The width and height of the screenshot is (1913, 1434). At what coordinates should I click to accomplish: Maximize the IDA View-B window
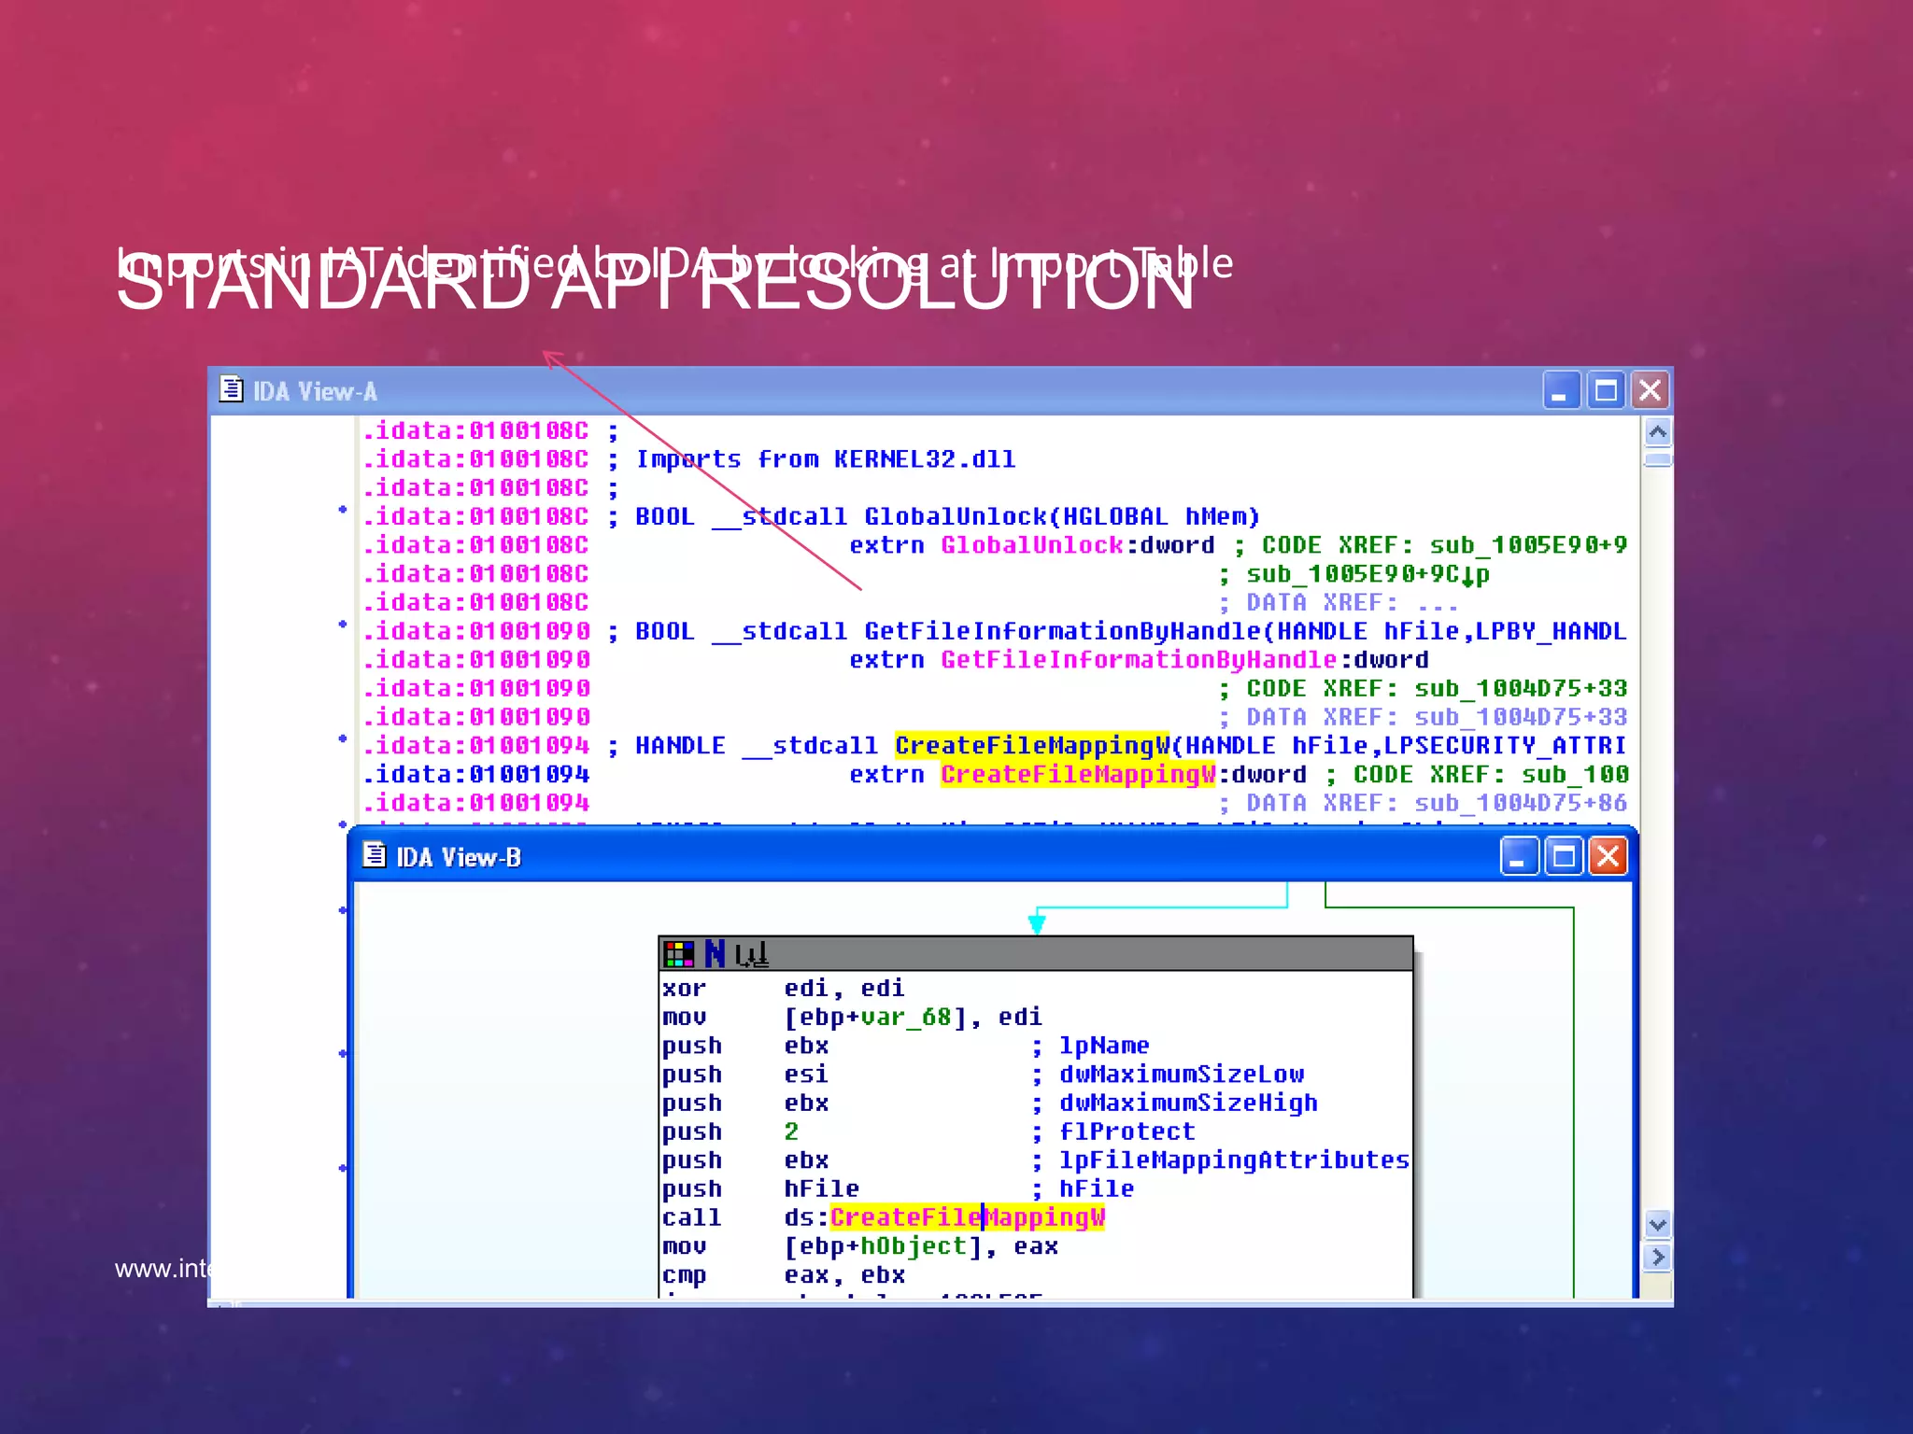pos(1564,856)
